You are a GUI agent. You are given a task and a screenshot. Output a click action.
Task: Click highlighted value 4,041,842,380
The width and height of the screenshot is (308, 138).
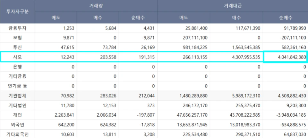click(x=285, y=57)
